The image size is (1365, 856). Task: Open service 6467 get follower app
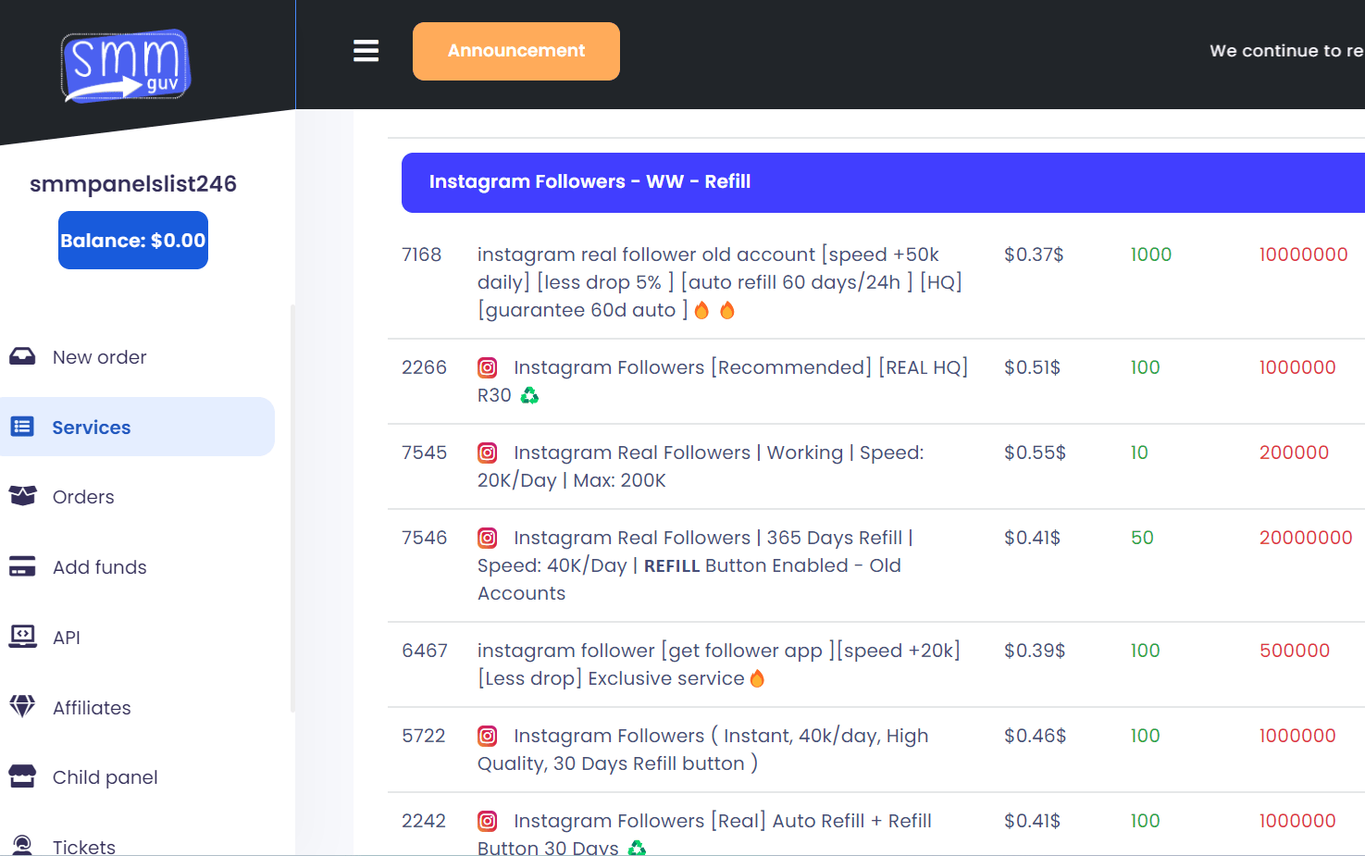(x=717, y=664)
